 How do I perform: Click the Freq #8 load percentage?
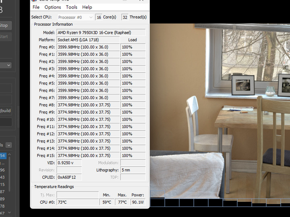coord(133,105)
